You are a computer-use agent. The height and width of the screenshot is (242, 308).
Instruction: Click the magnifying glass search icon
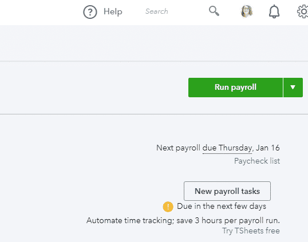point(214,11)
